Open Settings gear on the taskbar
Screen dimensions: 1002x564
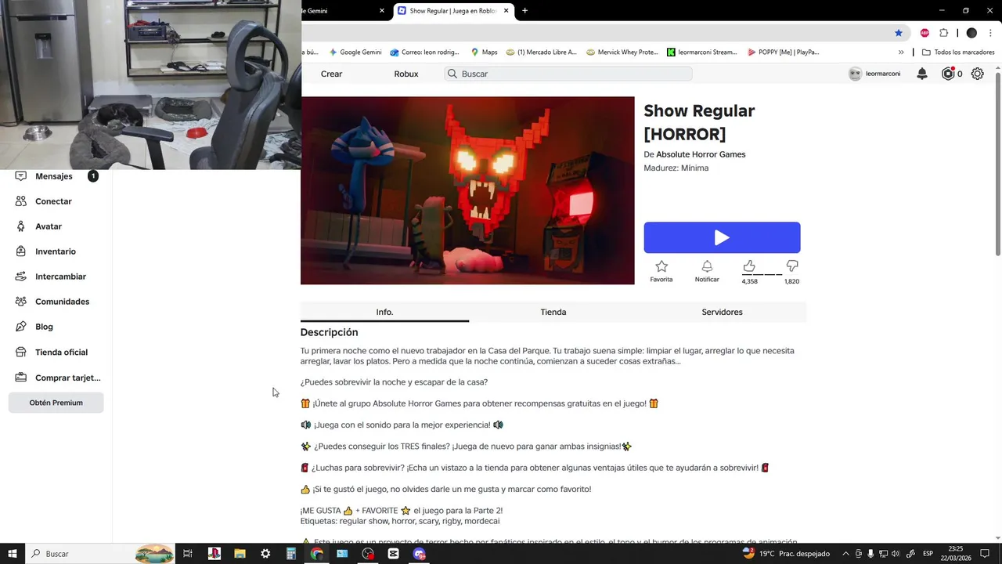[x=265, y=554]
